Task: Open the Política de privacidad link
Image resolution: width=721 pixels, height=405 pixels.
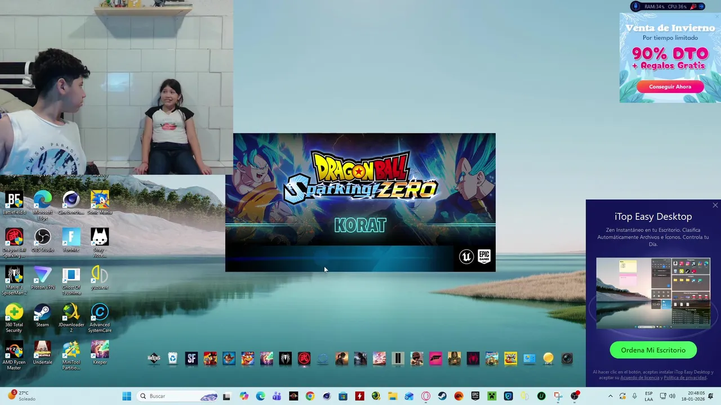Action: coord(685,378)
